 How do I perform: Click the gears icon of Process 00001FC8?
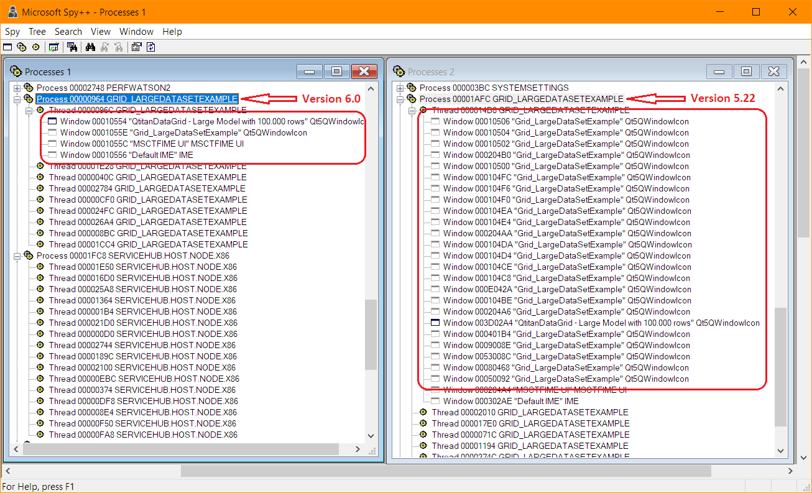click(x=28, y=256)
